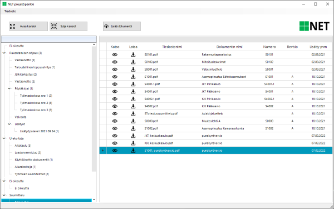Select Lisätyöpalaveri 2021 09 24 (1)
Image resolution: width=334 pixels, height=209 pixels.
tap(40, 131)
